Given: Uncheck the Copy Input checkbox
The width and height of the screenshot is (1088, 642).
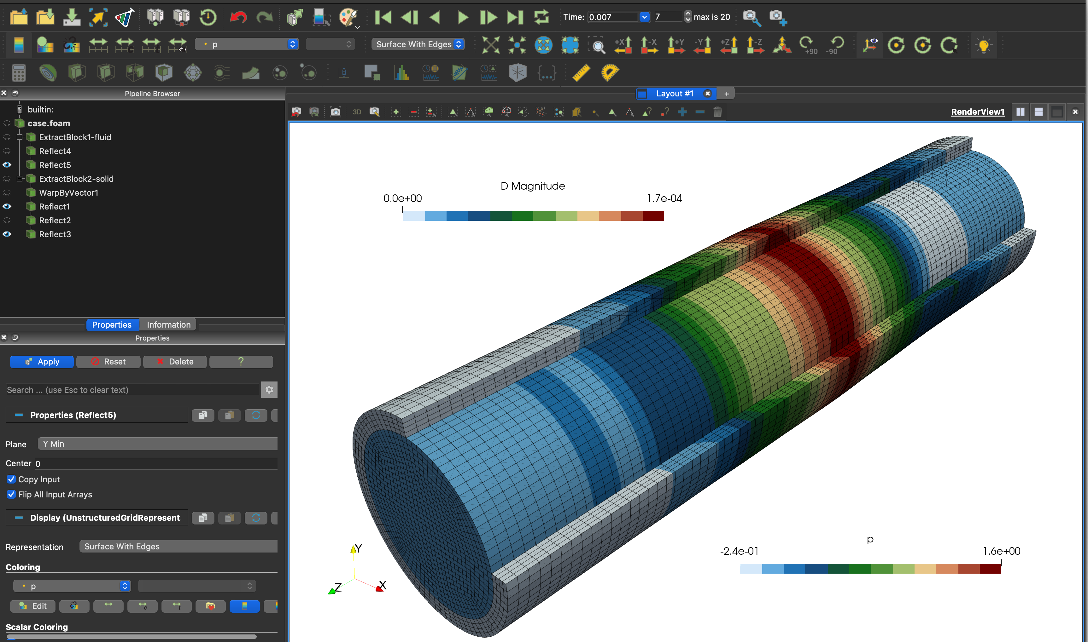Looking at the screenshot, I should [x=11, y=479].
